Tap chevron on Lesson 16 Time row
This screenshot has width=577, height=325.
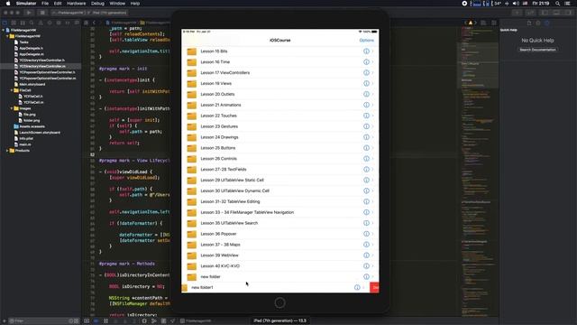(372, 62)
